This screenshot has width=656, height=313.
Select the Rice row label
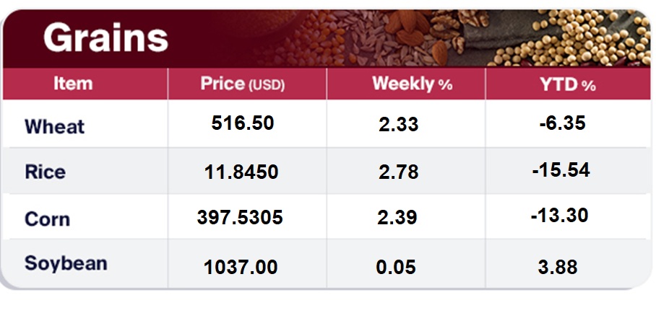[45, 172]
